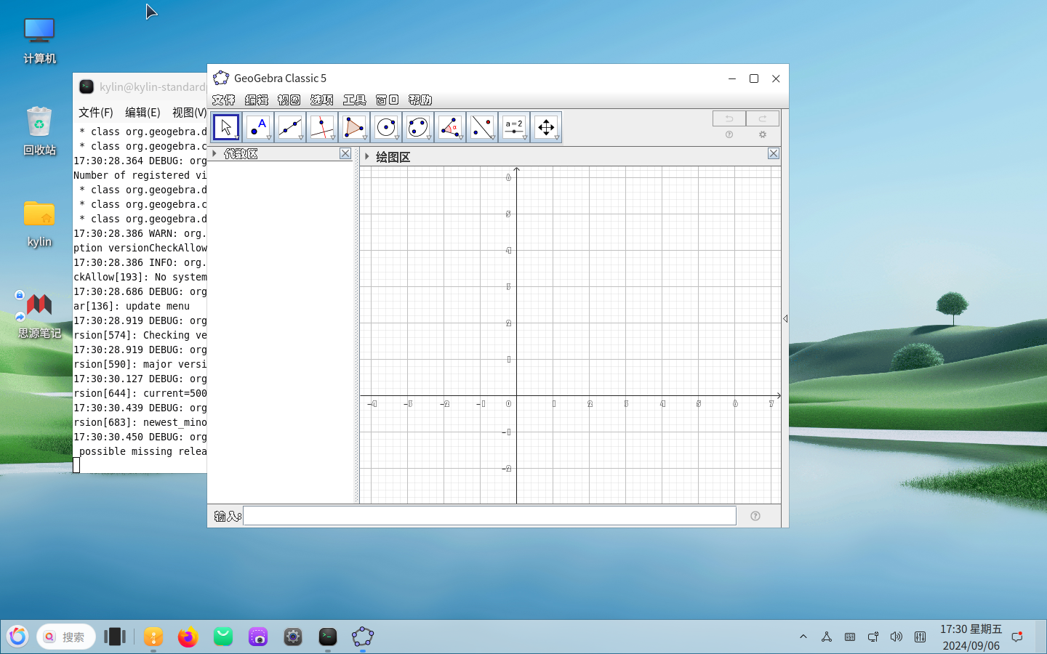Open the 视图 menu in GeoGebra

click(289, 100)
